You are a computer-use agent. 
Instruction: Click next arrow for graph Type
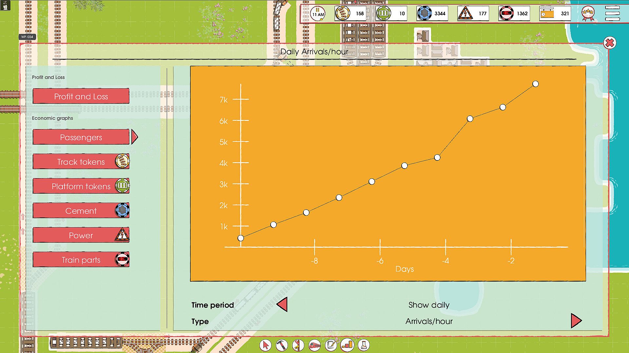tap(576, 321)
